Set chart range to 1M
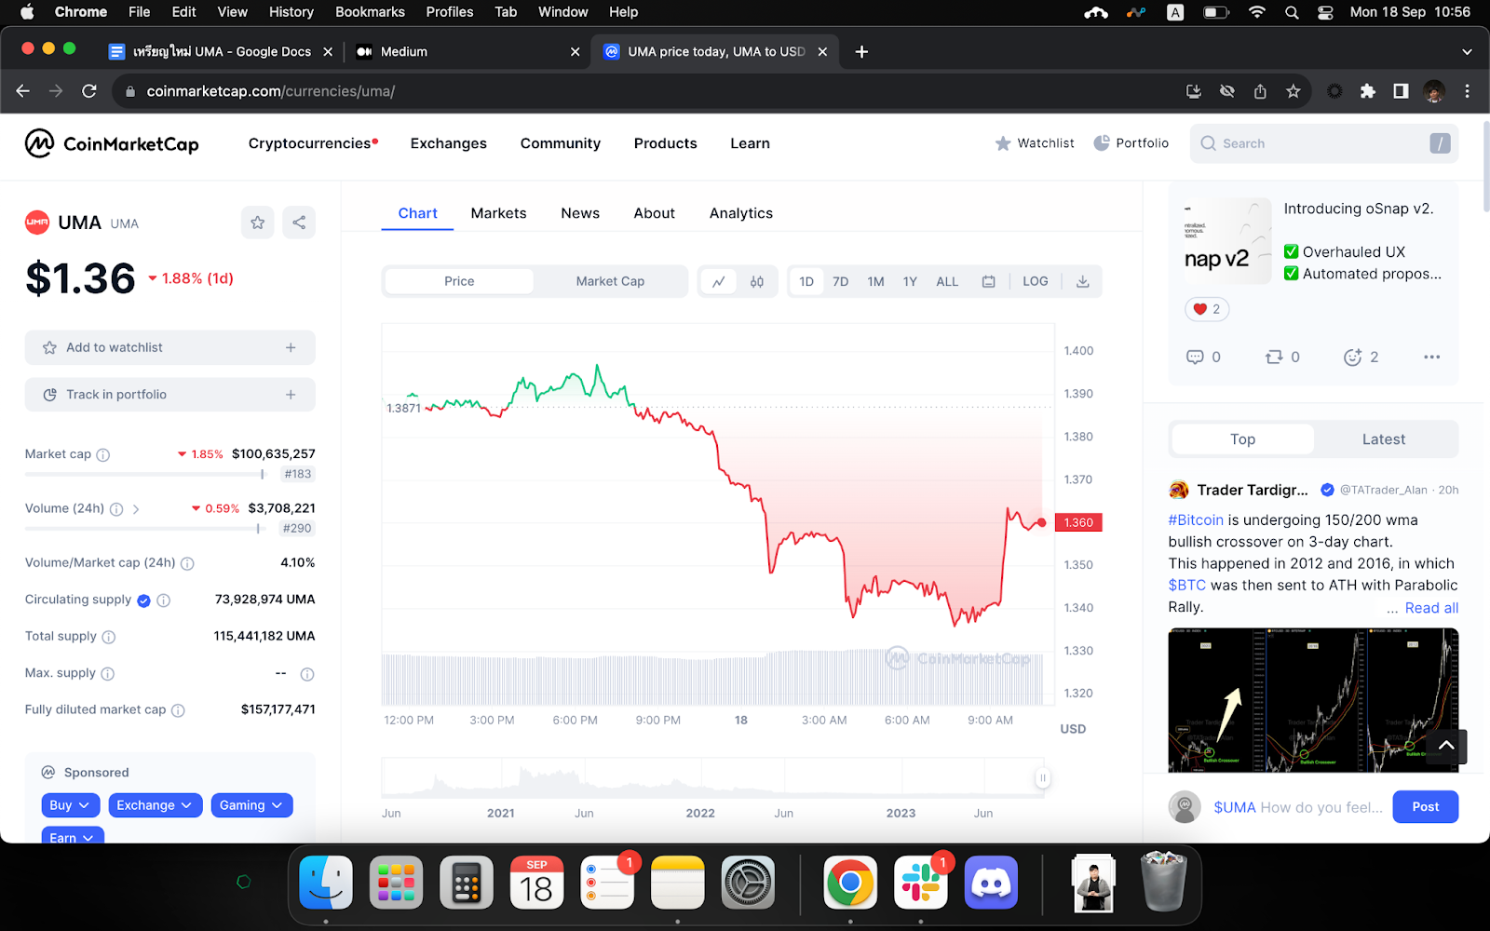 pos(876,281)
